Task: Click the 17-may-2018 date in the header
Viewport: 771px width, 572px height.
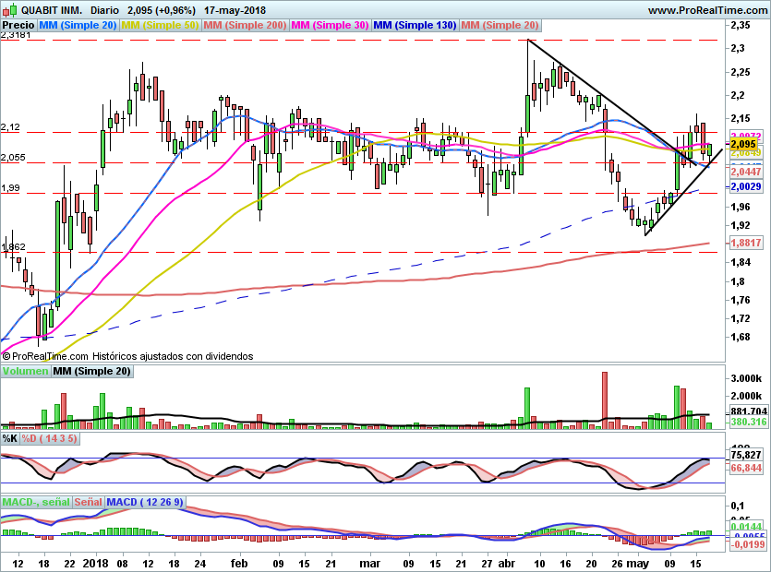Action: tap(235, 10)
